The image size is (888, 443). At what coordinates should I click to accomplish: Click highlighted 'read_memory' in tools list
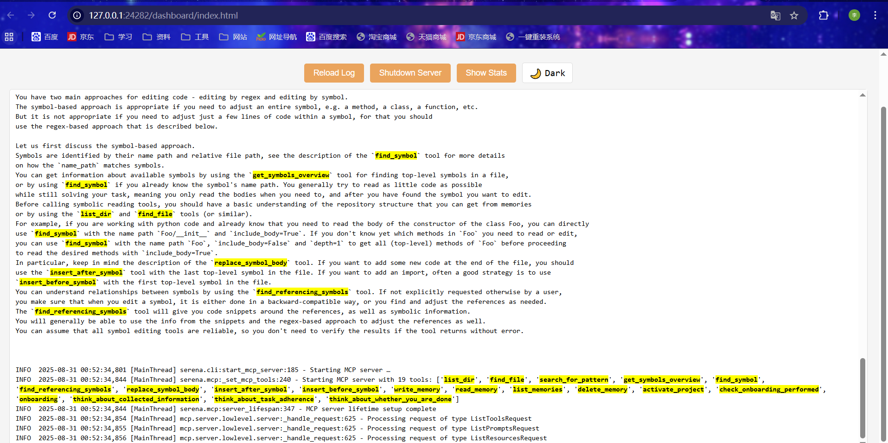point(476,389)
